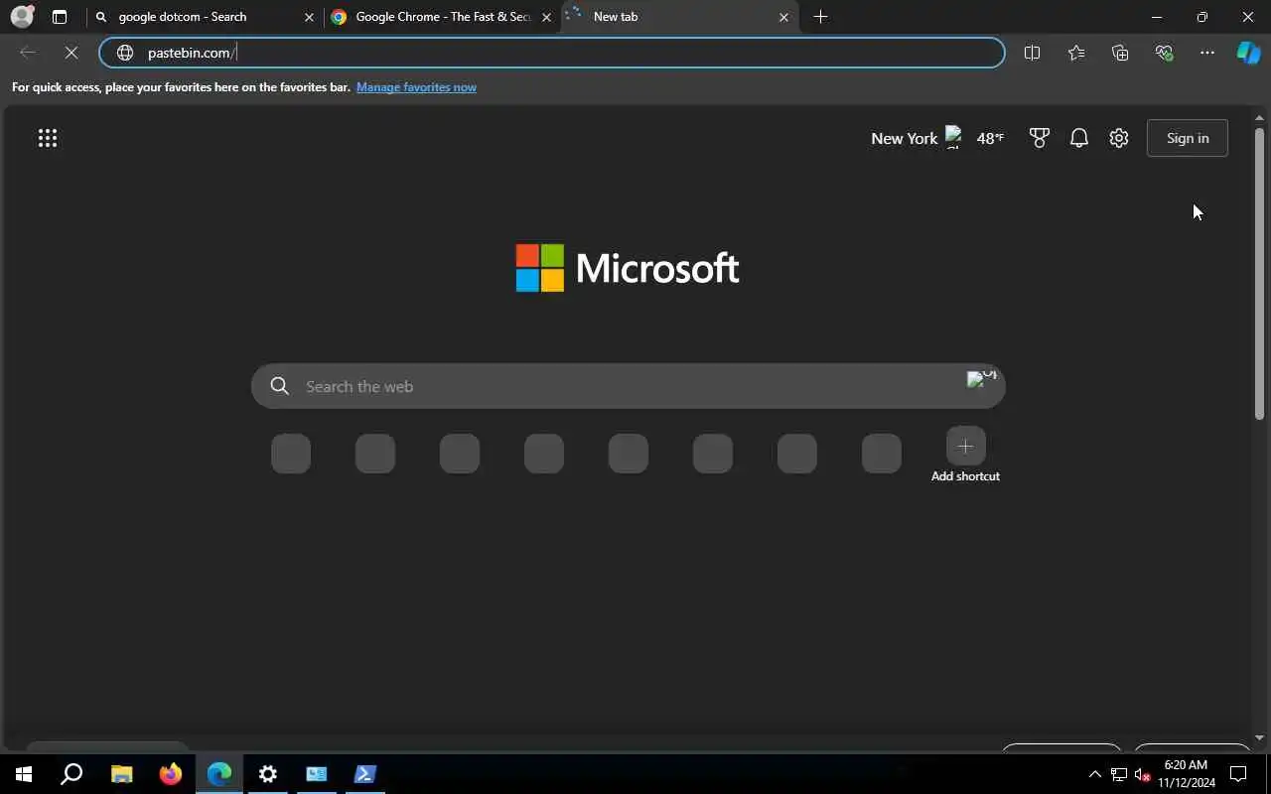Click the Sign in button
The image size is (1271, 794).
pyautogui.click(x=1188, y=138)
